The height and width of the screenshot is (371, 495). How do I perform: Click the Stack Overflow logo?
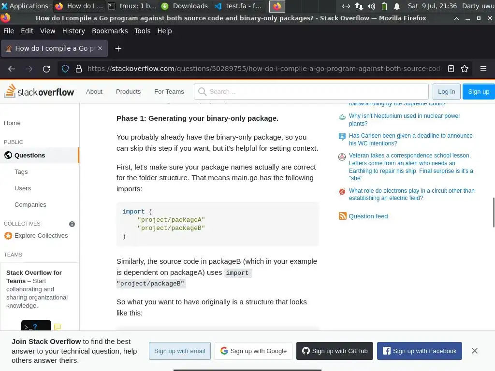[39, 91]
